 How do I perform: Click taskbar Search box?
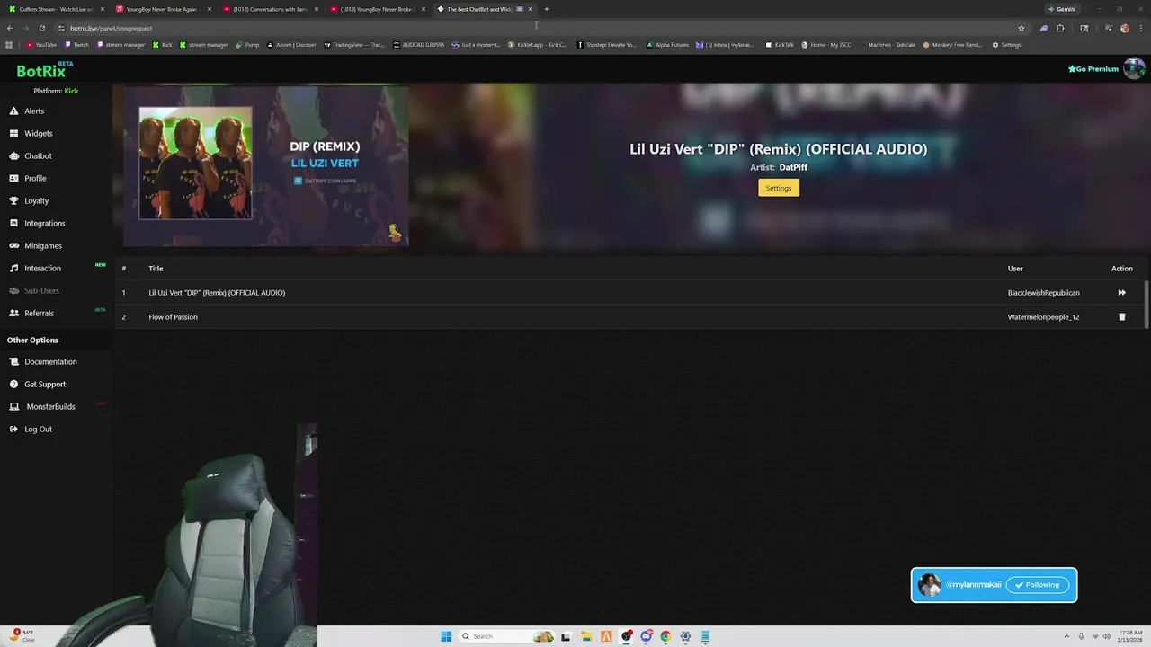click(x=505, y=636)
